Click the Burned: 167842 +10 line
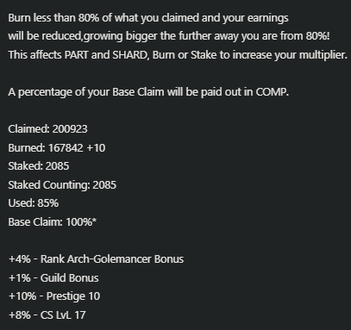This screenshot has height=330, width=351. [57, 147]
